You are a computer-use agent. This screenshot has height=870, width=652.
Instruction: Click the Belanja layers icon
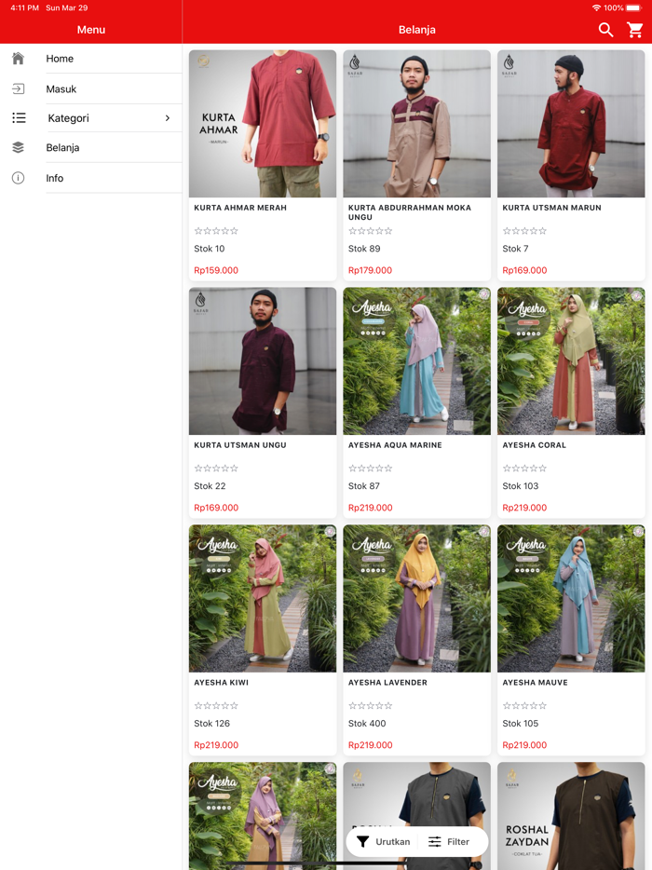(19, 147)
